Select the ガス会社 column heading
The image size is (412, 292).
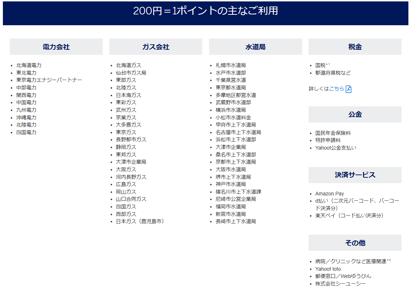[156, 47]
